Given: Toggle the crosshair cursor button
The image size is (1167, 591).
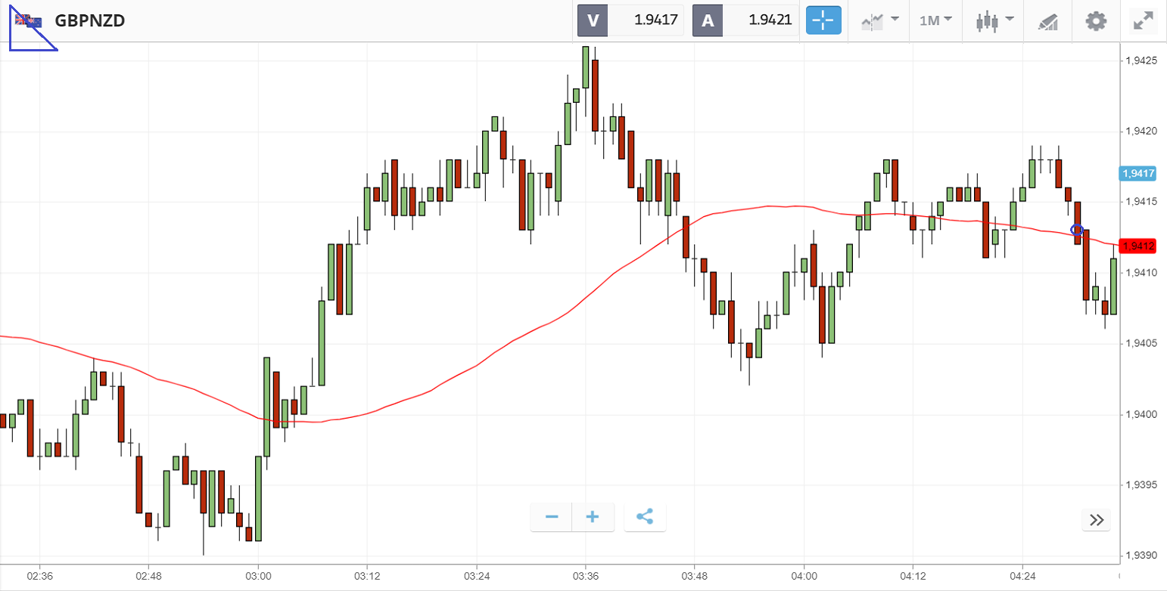Looking at the screenshot, I should pyautogui.click(x=823, y=20).
